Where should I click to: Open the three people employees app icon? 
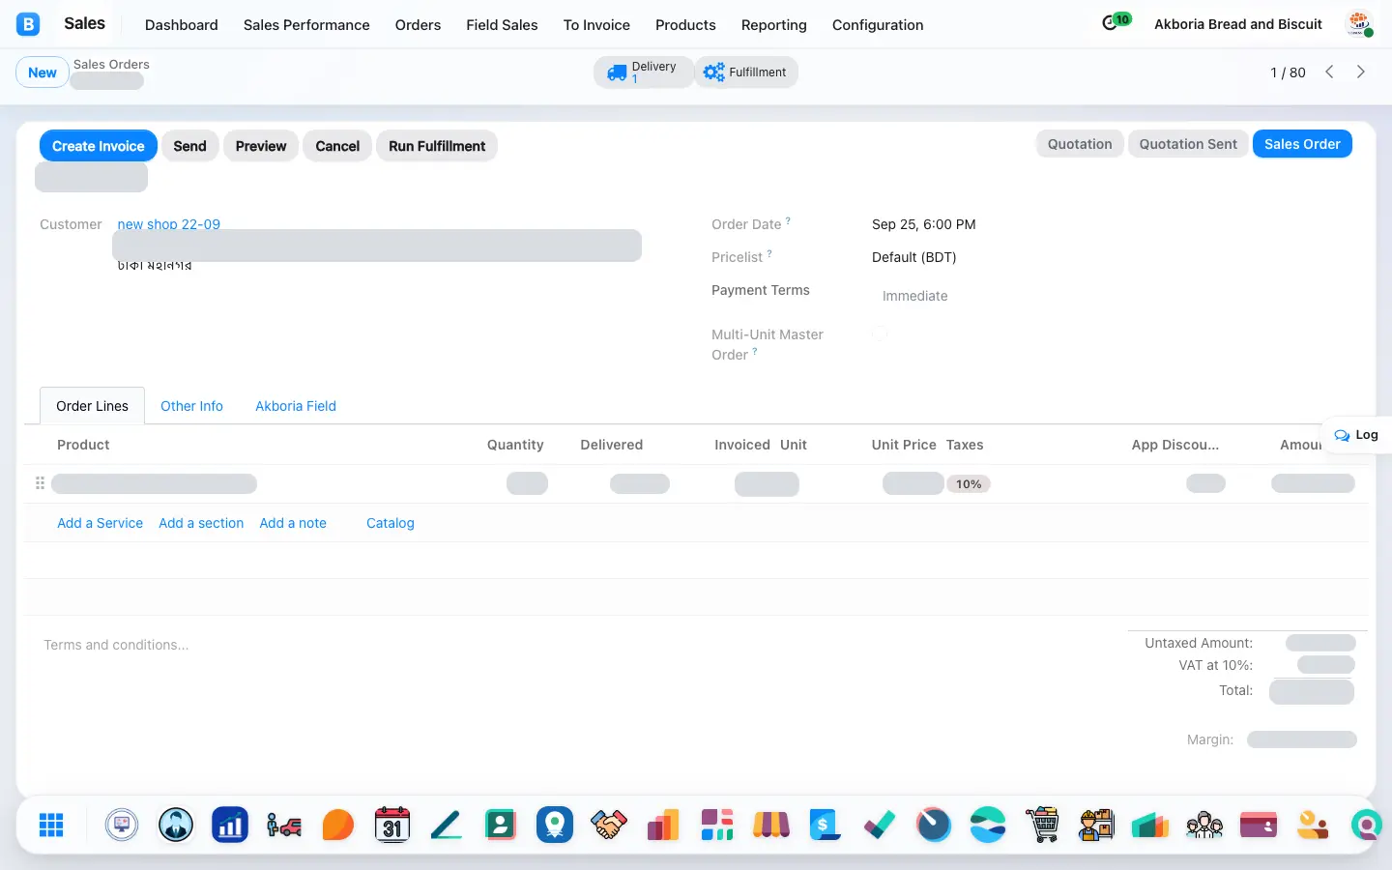pos(1204,825)
